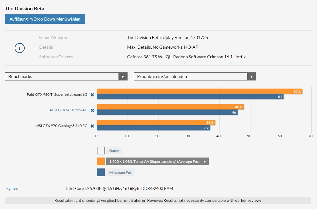This screenshot has height=209, width=317.
Task: Click the MSI GTX 970 Gaming/3,5+0,5G label
Action: pyautogui.click(x=61, y=126)
